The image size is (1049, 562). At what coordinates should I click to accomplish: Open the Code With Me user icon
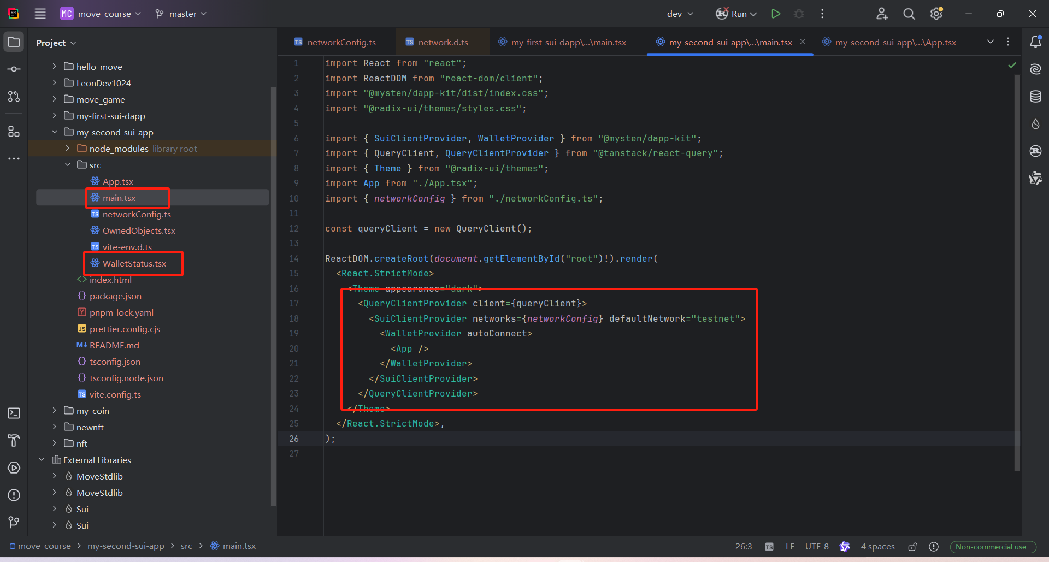(x=882, y=14)
